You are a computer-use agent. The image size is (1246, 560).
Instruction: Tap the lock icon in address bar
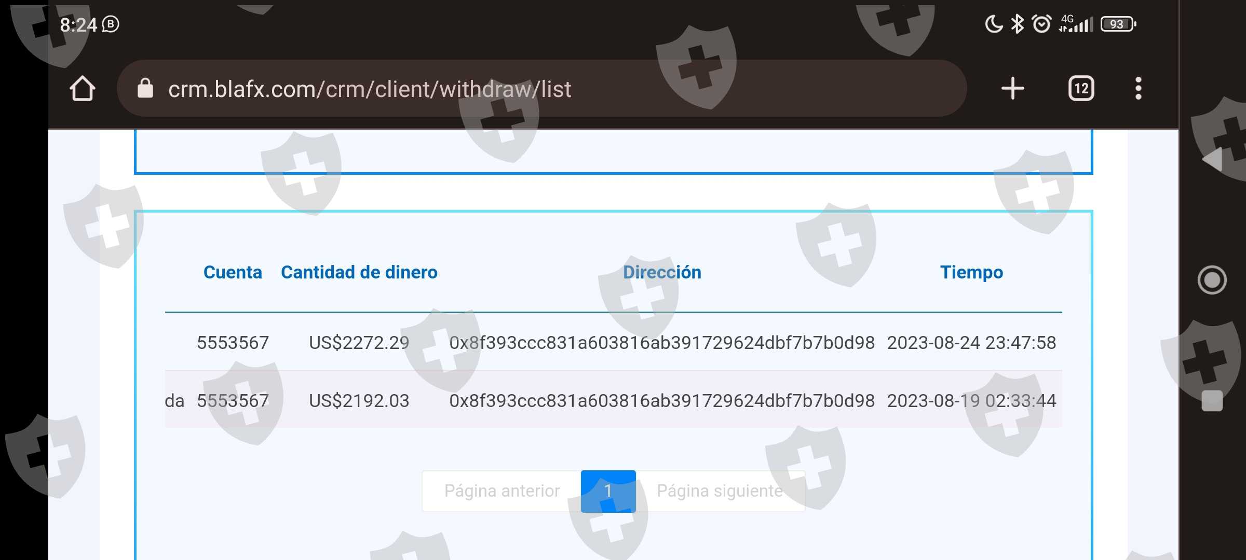(x=145, y=88)
